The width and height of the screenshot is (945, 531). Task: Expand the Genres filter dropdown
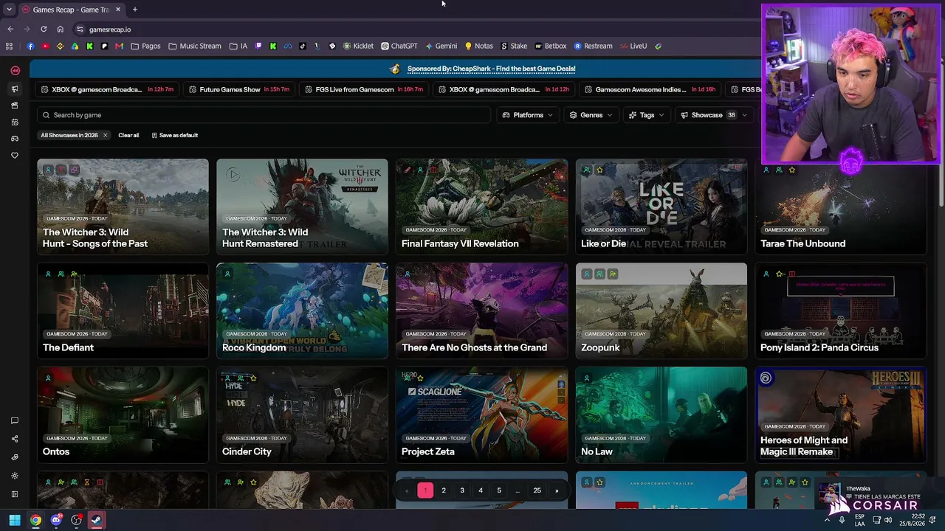click(x=591, y=115)
